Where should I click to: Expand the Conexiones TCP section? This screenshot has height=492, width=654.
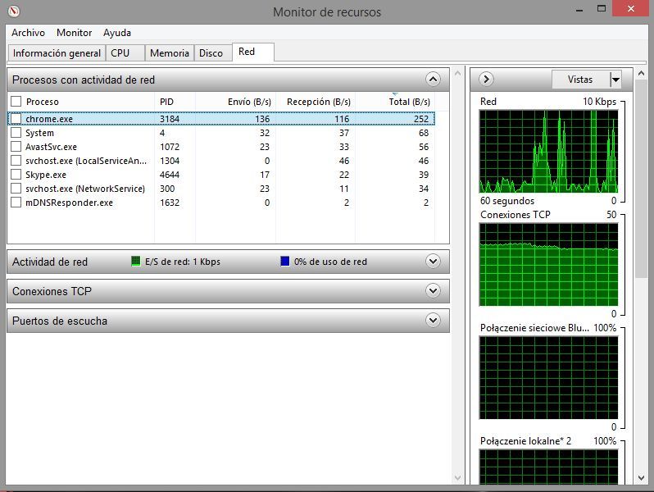click(x=433, y=291)
